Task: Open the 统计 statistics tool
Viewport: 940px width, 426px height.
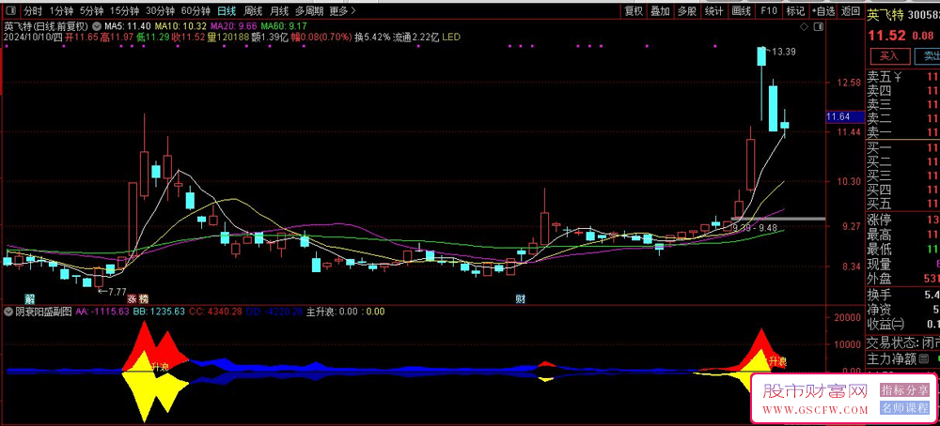Action: pyautogui.click(x=713, y=10)
